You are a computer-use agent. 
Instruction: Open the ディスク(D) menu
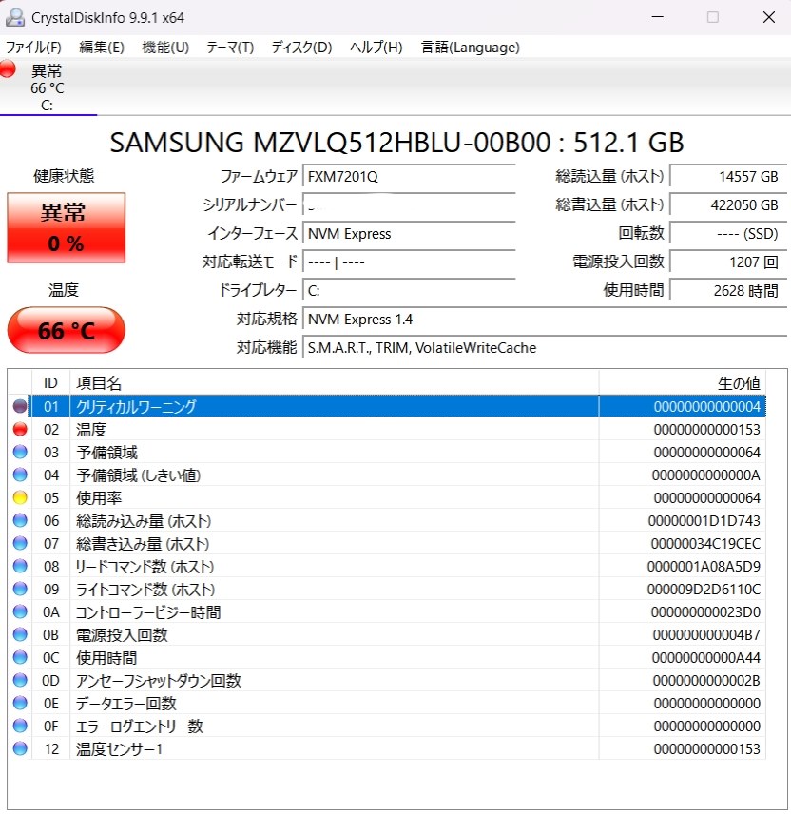click(301, 48)
